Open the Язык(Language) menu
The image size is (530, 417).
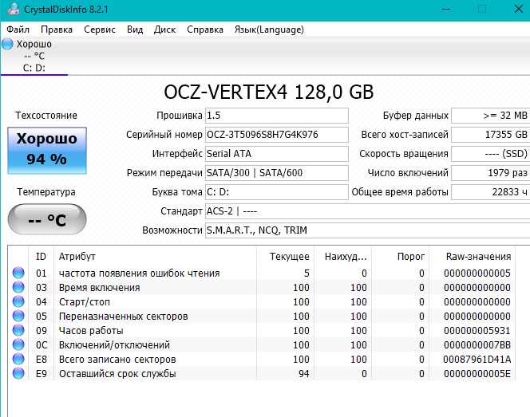(269, 30)
